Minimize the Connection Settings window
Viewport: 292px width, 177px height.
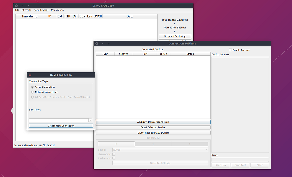click(103, 43)
